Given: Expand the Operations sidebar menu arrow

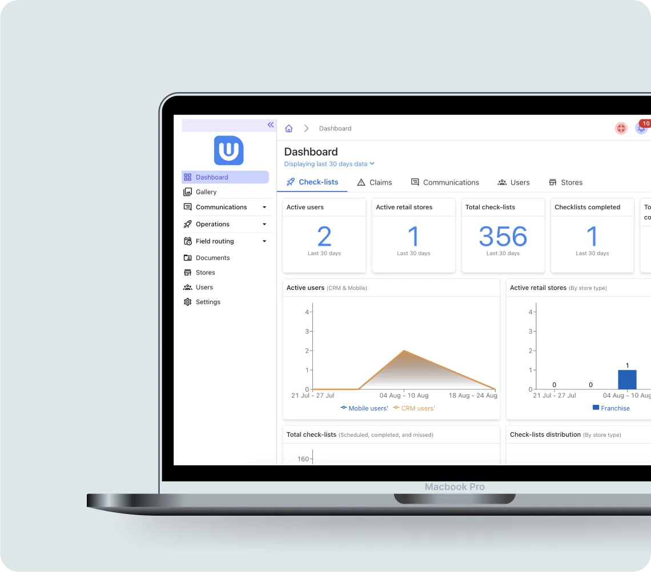Looking at the screenshot, I should 264,225.
